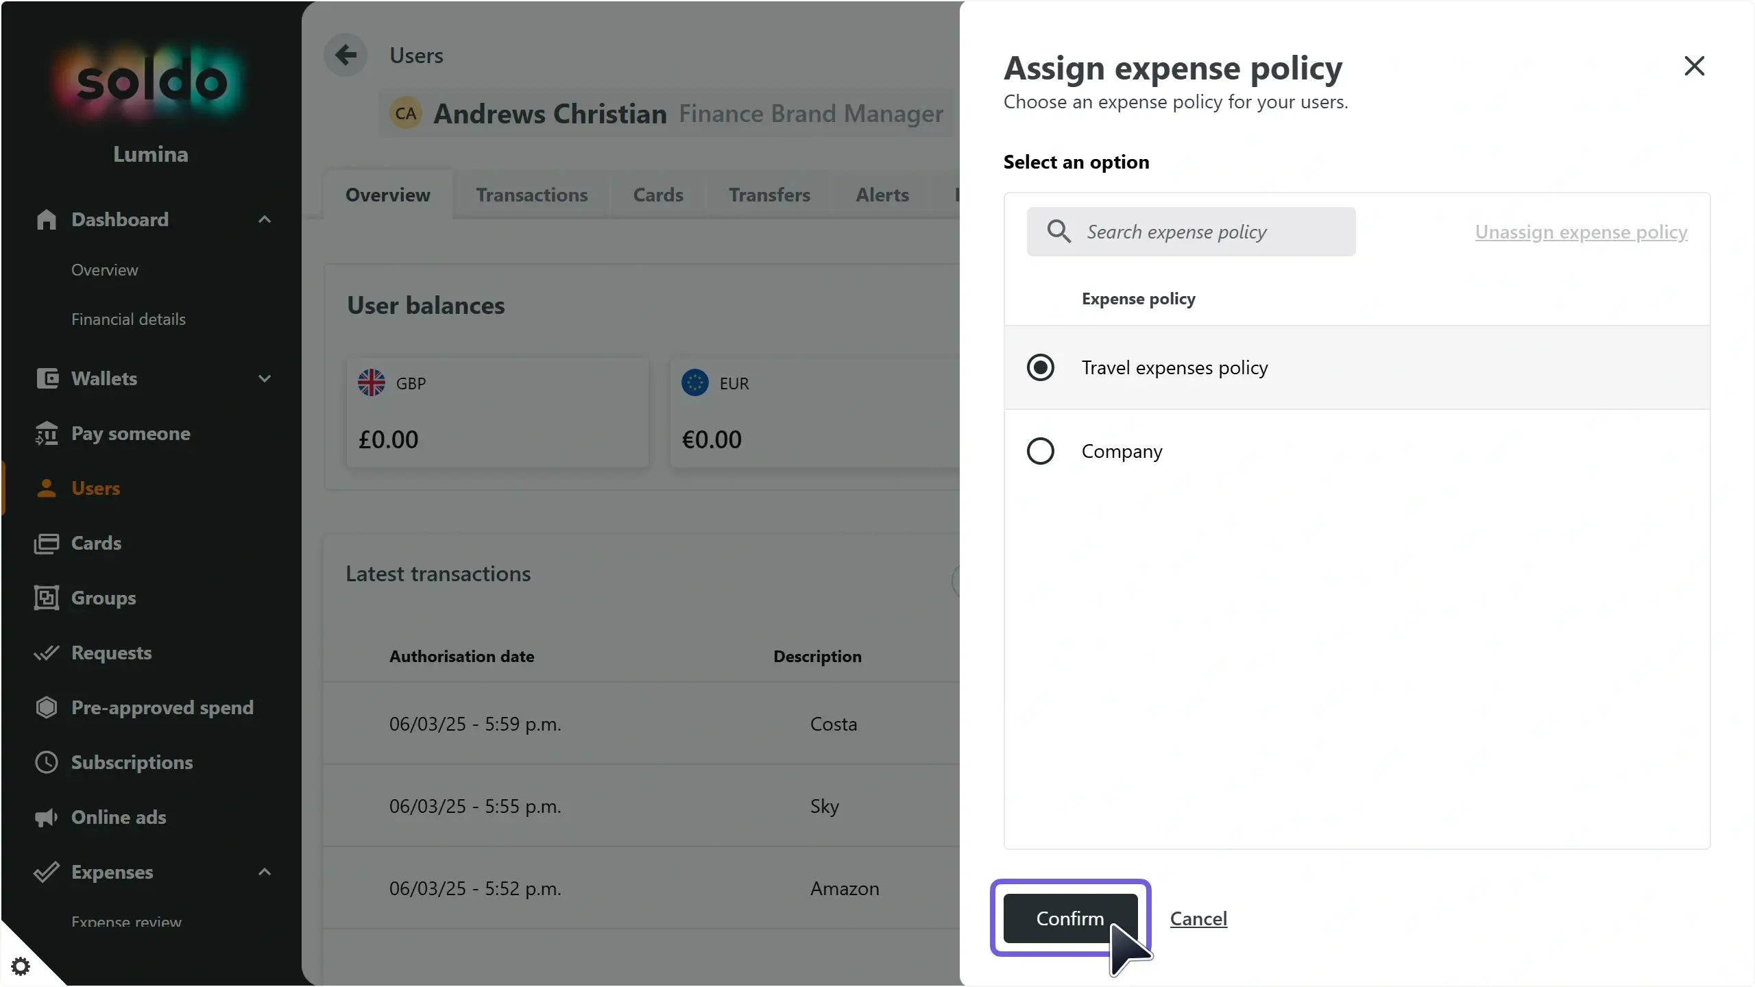Click the Users breadcrumb text
Screen dimensions: 1755x987
pyautogui.click(x=416, y=55)
